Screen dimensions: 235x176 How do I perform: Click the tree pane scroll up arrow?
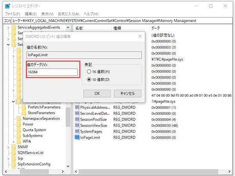pyautogui.click(x=68, y=27)
